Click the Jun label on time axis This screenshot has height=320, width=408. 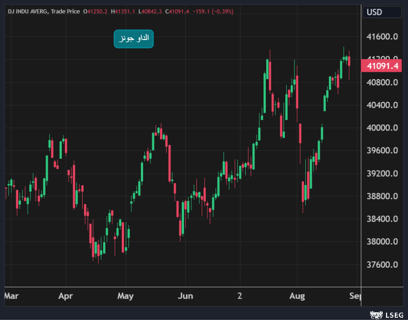click(x=185, y=296)
